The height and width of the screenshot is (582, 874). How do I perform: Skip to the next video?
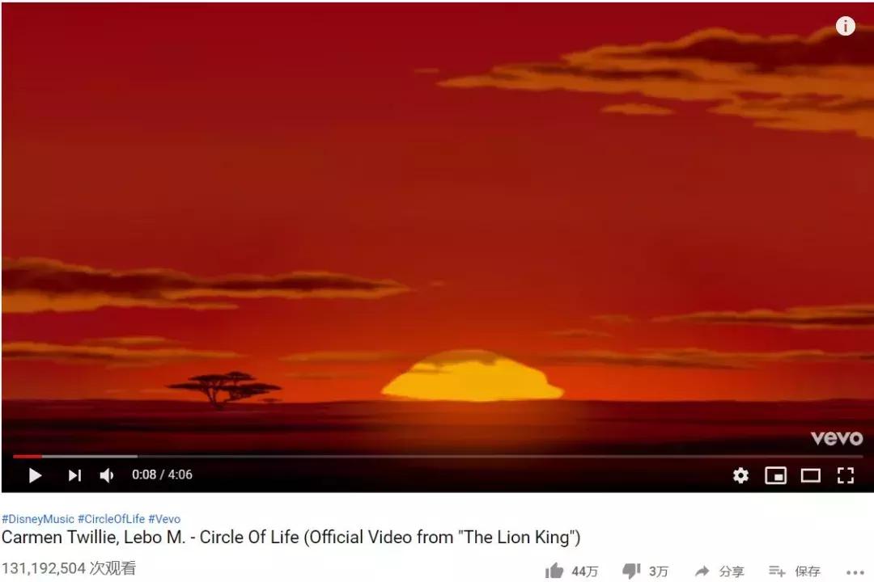[x=74, y=475]
